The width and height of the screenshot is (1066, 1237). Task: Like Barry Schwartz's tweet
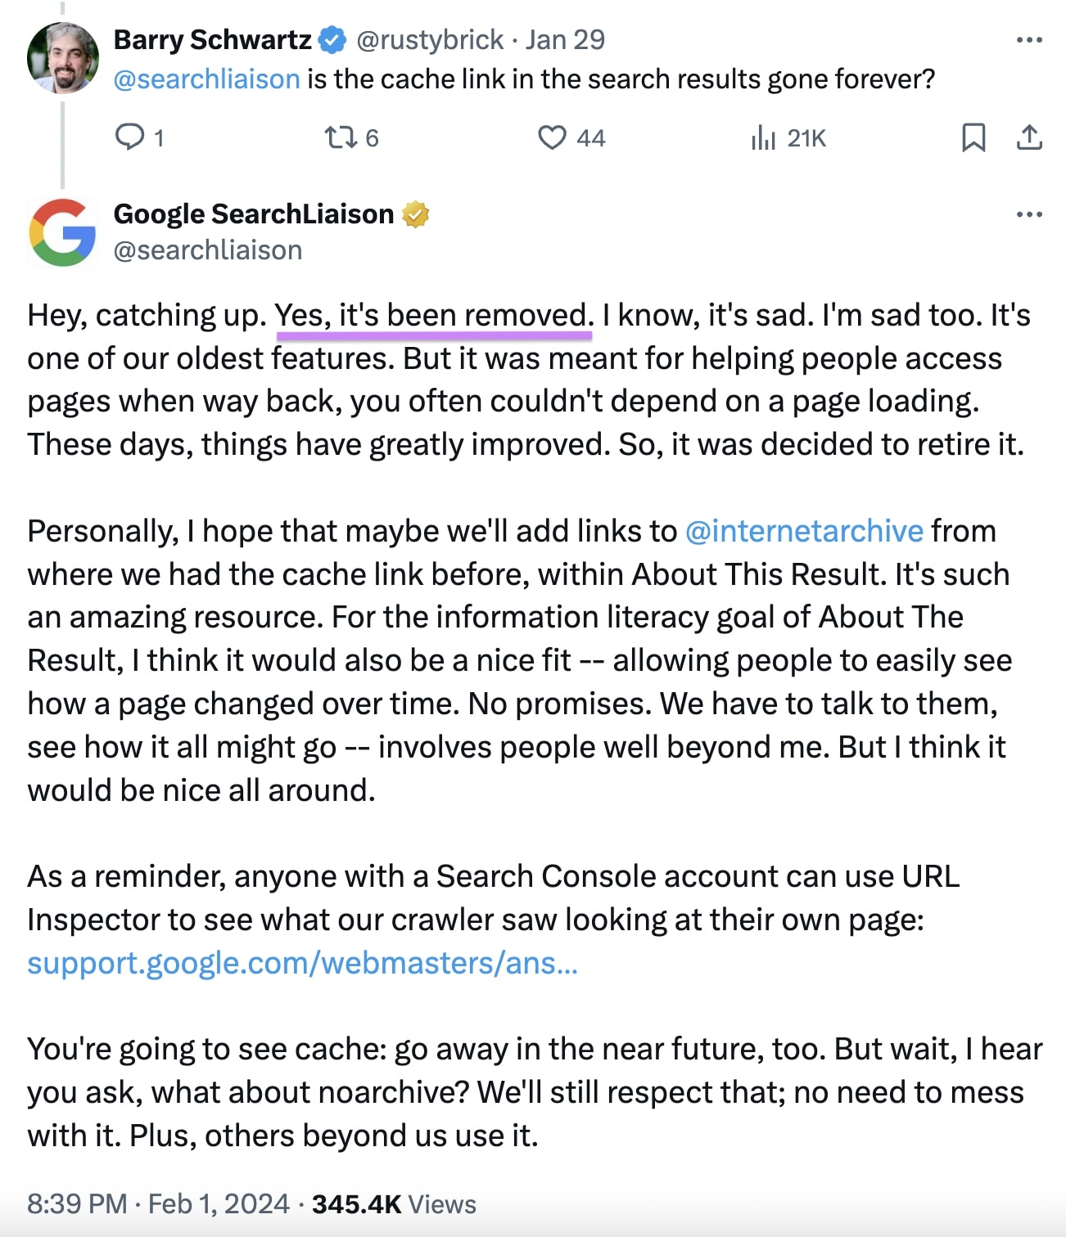[x=553, y=138]
